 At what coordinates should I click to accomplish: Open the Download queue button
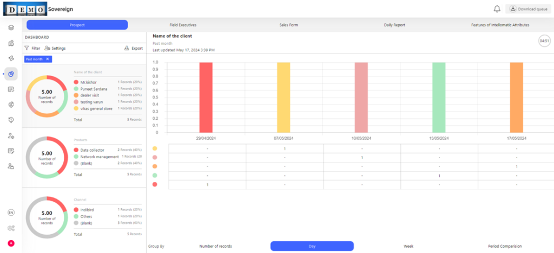click(x=528, y=9)
